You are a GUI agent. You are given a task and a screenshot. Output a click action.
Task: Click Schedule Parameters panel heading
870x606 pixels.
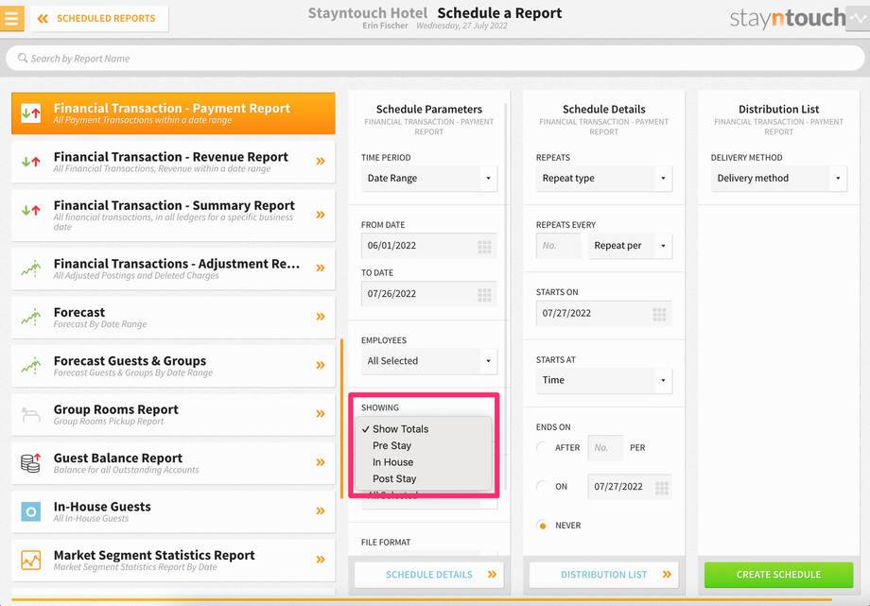pos(429,110)
